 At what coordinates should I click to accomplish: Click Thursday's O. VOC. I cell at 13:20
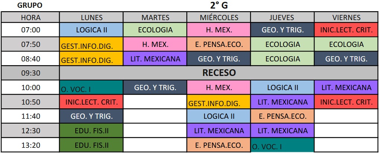point(282,145)
